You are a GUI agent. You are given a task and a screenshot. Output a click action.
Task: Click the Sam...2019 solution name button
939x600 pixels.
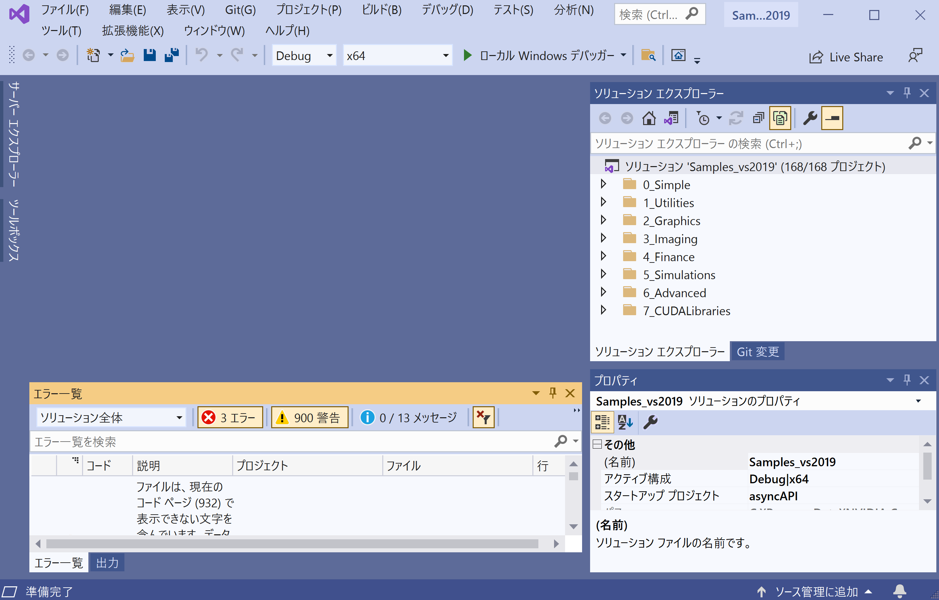click(x=761, y=15)
